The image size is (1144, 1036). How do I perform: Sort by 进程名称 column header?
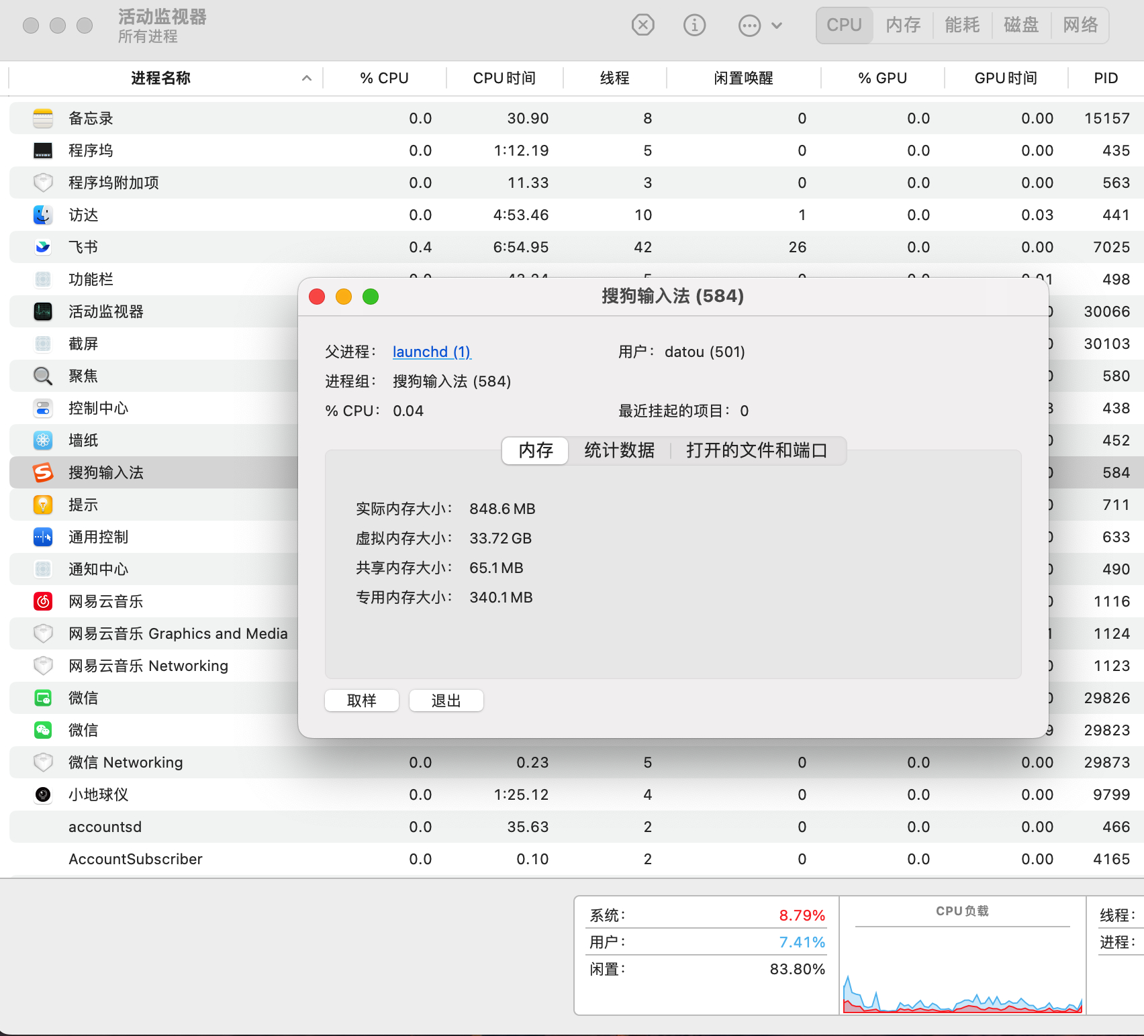[161, 78]
